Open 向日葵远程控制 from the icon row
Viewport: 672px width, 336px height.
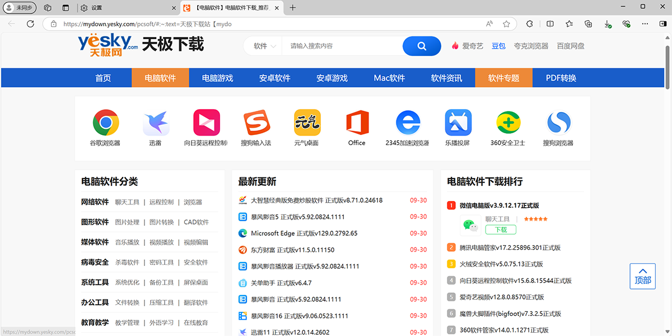206,122
